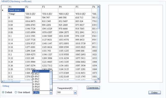Click the F4 column header

coord(67,7)
